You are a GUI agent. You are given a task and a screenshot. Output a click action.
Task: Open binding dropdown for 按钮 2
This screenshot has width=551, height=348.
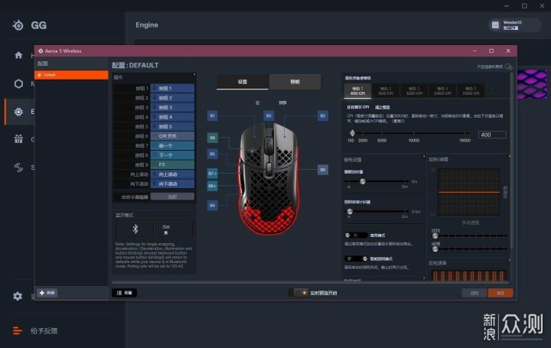pyautogui.click(x=172, y=98)
